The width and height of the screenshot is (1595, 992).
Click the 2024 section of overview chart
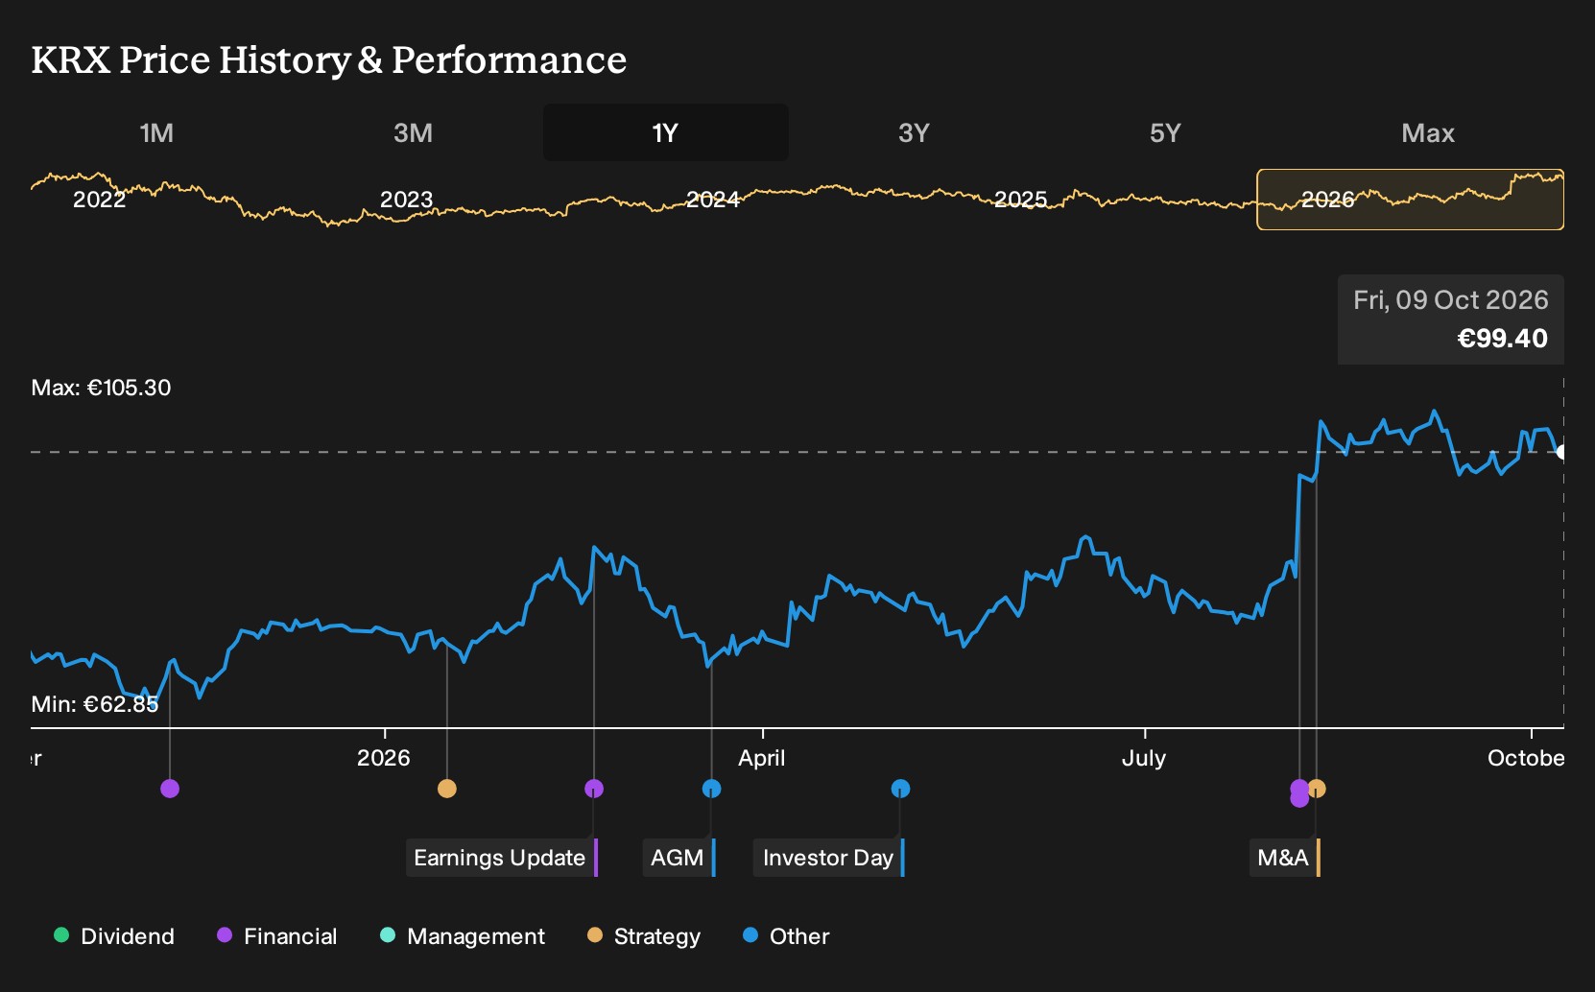[713, 200]
